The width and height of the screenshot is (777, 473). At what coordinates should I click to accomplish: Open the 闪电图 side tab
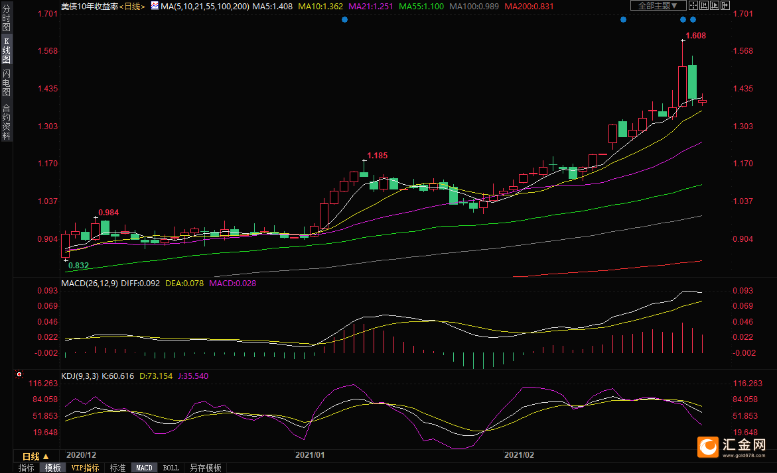pyautogui.click(x=6, y=83)
